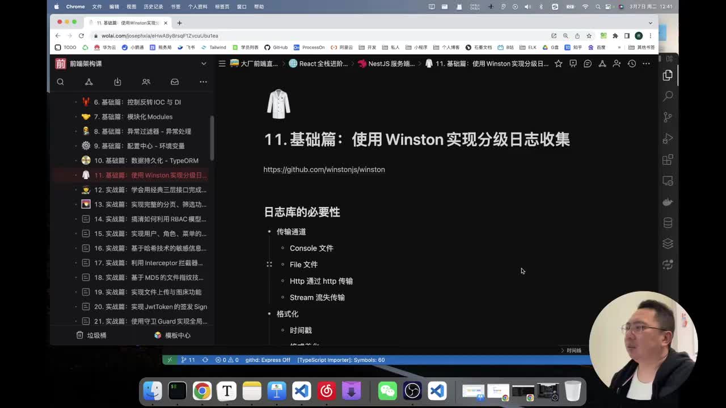Open the page comments icon
Screen dimensions: 726x408
coord(588,63)
